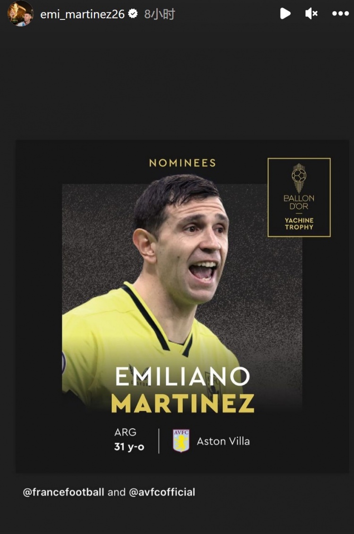
Task: Click the NOMINEES heading text
Action: point(182,163)
